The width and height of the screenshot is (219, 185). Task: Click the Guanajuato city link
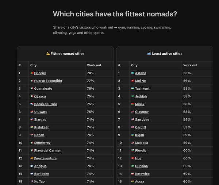tap(43, 88)
